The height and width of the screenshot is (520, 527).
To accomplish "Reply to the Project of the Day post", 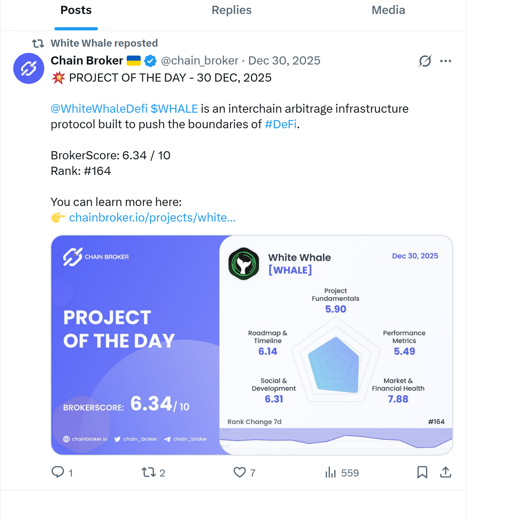I will (58, 473).
